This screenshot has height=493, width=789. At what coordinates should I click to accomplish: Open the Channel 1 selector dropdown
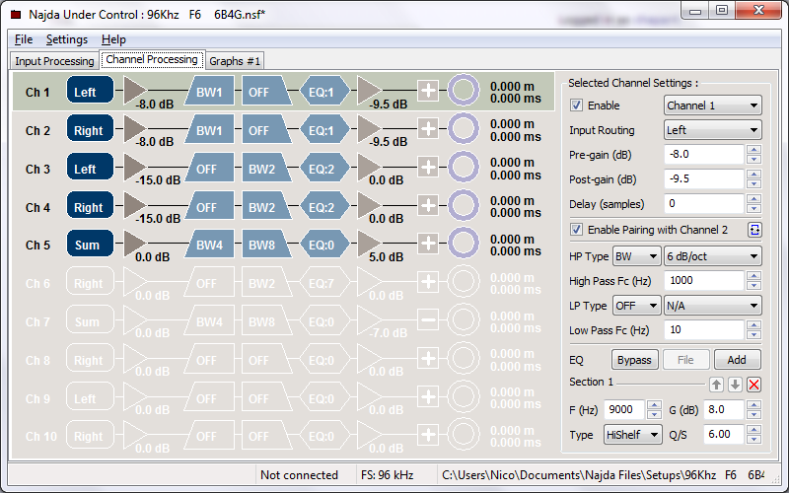(712, 106)
